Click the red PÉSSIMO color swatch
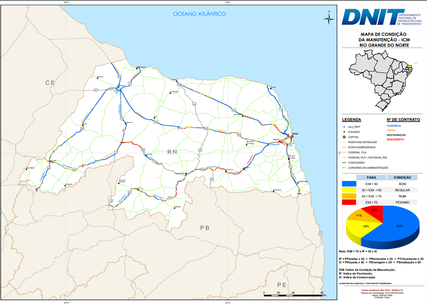 tap(349, 202)
